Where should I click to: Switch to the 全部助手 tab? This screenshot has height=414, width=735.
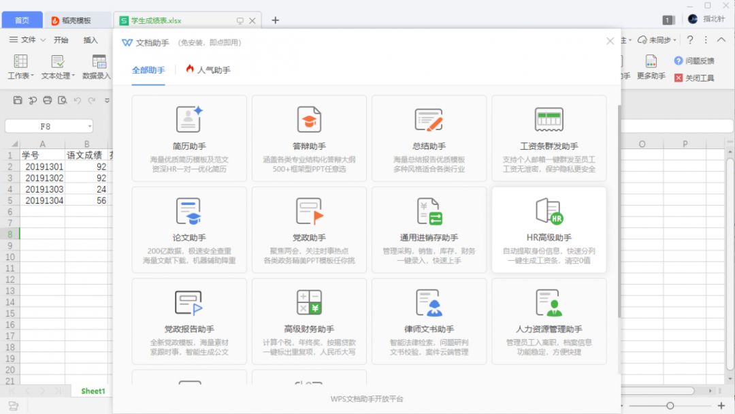(x=148, y=70)
